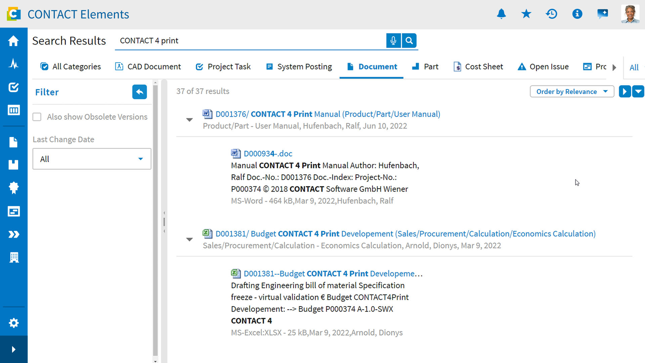The height and width of the screenshot is (363, 645).
Task: Open D001381 Budget CONTACT 4 Print link
Action: pyautogui.click(x=405, y=234)
